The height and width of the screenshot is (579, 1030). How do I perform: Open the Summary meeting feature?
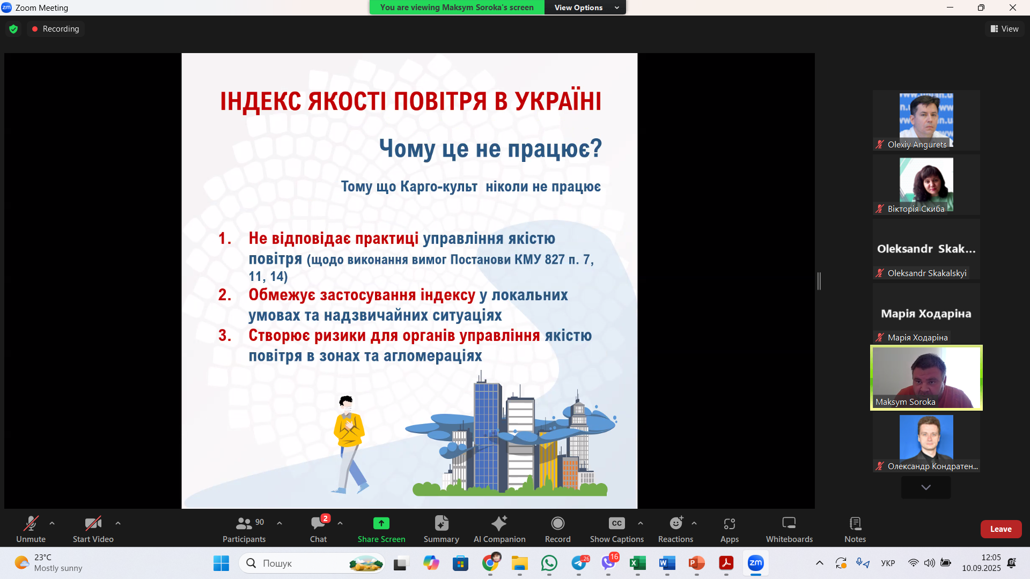(441, 529)
